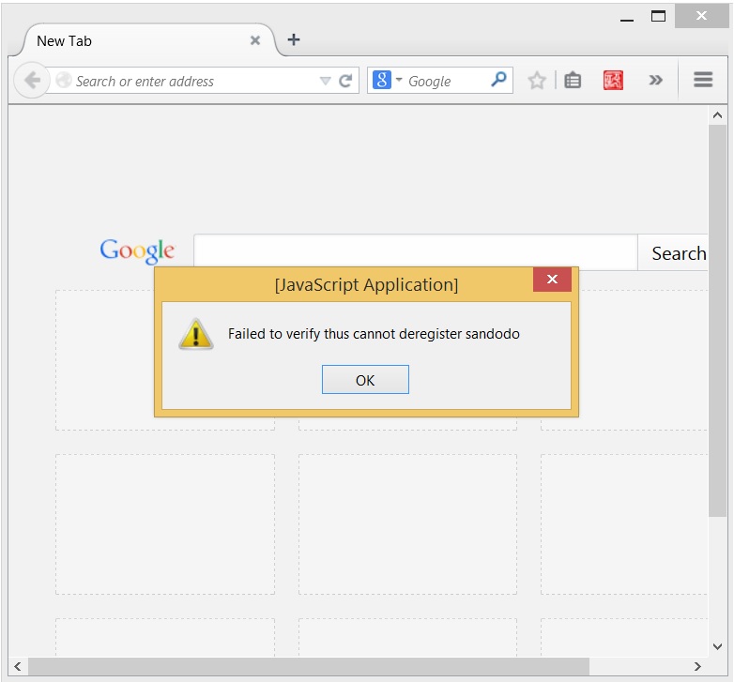Open the hamburger menu
Viewport: 734px width, 682px height.
(703, 80)
